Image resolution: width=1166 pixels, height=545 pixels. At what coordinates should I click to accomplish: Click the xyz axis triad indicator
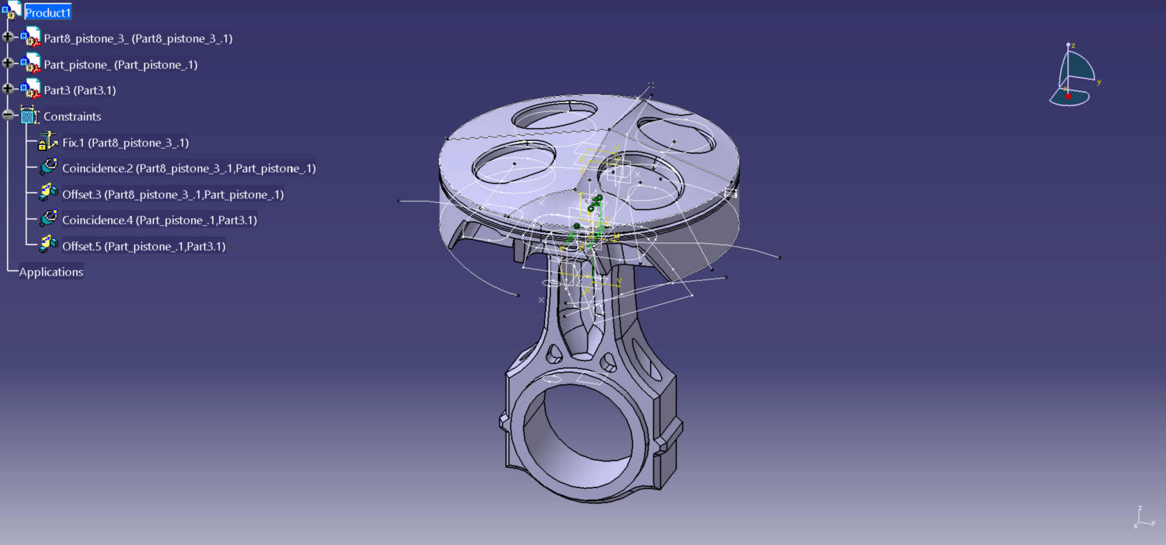(x=1144, y=518)
